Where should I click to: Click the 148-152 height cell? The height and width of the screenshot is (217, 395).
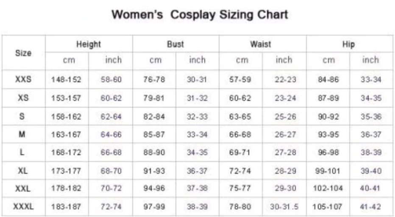[x=66, y=80]
